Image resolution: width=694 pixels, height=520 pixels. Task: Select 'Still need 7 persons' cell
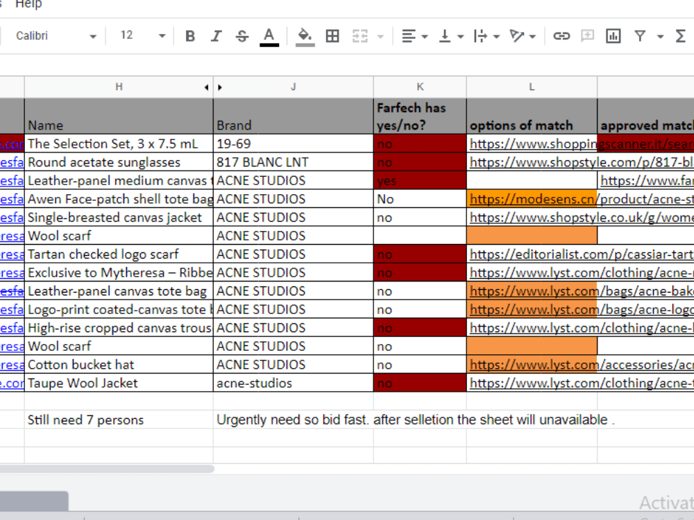click(119, 419)
